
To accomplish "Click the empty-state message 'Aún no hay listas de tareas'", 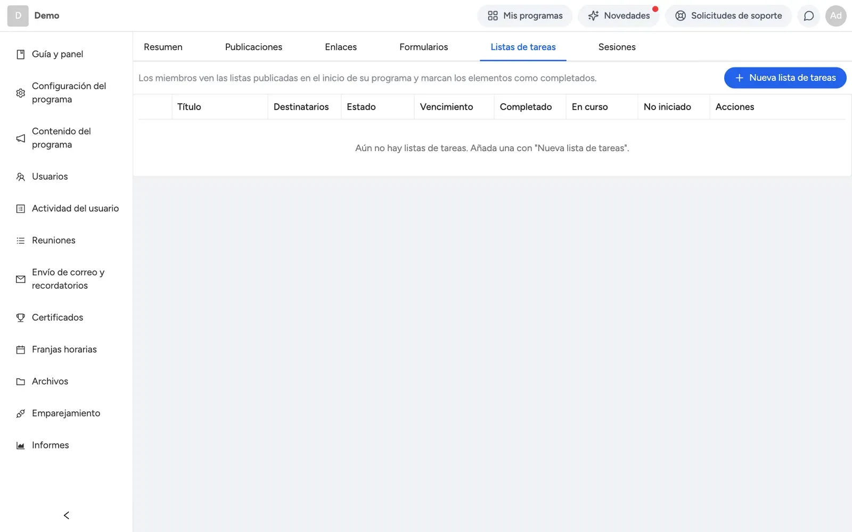I will 492,148.
